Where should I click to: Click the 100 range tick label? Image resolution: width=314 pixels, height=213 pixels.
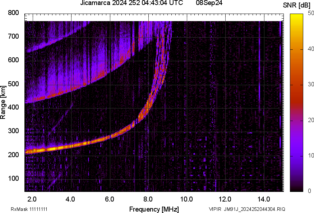14,179
